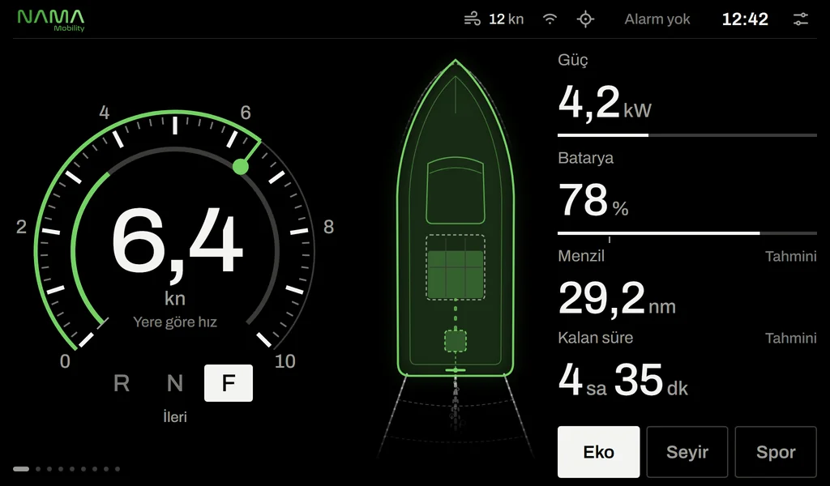
Task: Tap the active first page indicator
Action: pos(21,468)
